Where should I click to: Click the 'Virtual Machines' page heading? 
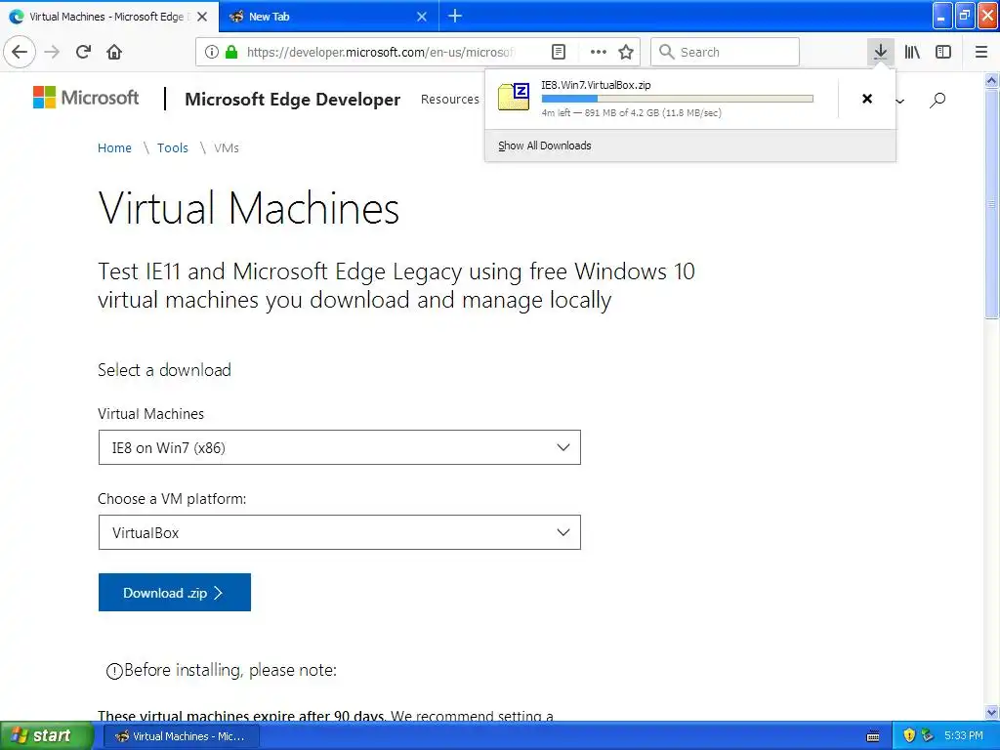coord(249,208)
